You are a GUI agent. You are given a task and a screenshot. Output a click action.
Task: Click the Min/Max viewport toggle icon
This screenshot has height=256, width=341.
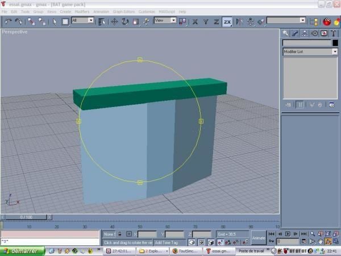336,241
